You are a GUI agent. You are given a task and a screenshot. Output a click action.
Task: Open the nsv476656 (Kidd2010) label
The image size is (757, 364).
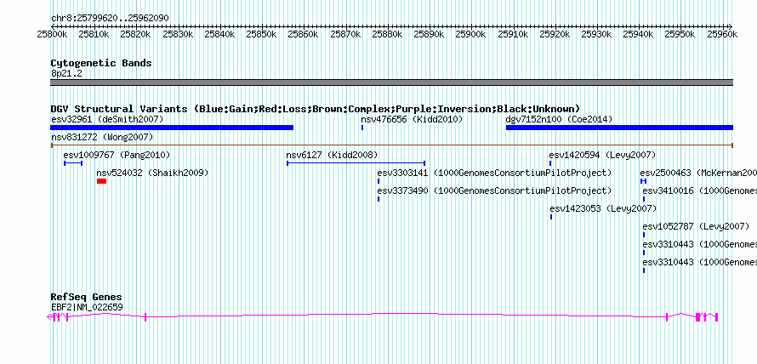point(412,119)
